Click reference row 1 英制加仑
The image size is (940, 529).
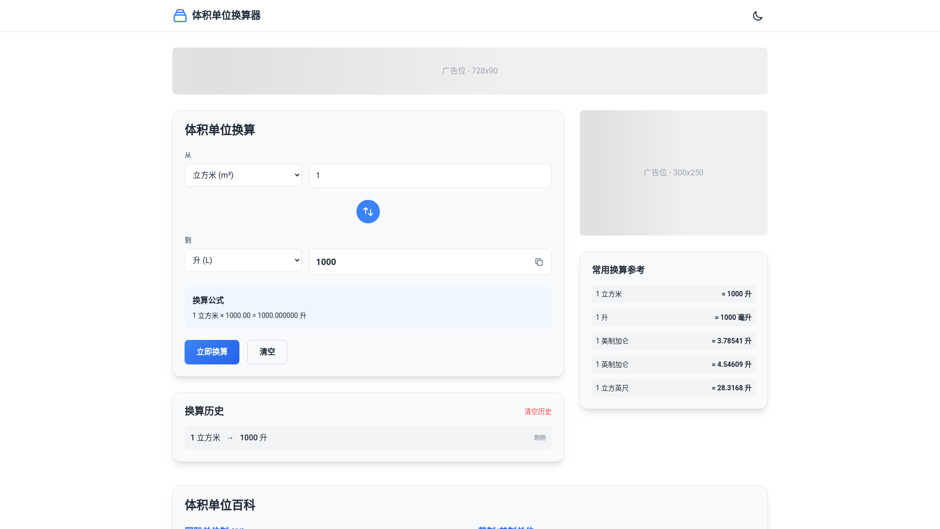[x=674, y=364]
